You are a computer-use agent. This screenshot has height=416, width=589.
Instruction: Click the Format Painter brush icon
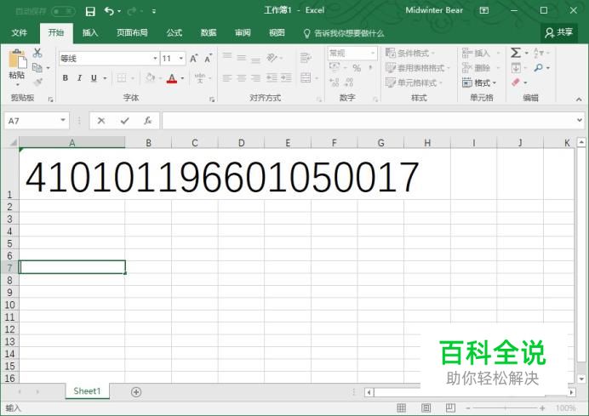[x=37, y=82]
